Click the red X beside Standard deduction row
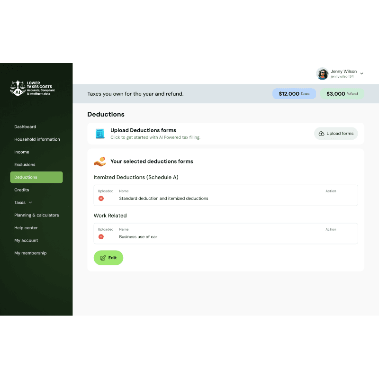379x379 pixels. (x=101, y=199)
